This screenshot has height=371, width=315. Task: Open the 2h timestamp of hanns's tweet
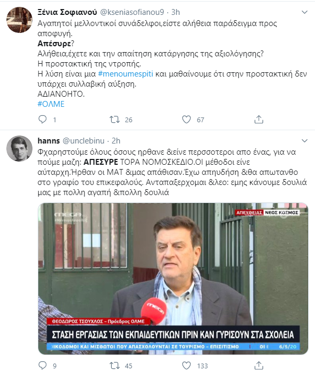[x=116, y=141]
